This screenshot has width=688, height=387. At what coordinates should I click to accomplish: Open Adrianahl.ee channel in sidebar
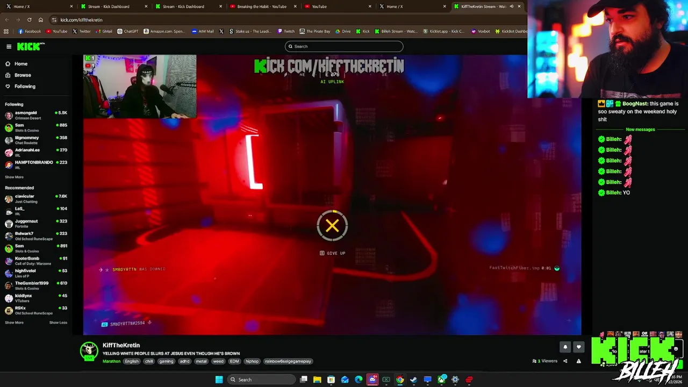(x=35, y=152)
